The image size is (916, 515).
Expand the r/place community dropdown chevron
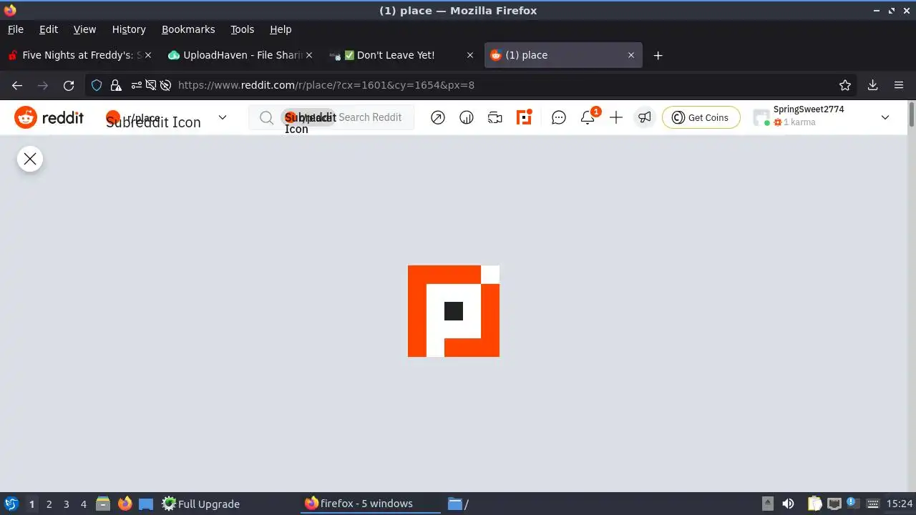click(223, 117)
